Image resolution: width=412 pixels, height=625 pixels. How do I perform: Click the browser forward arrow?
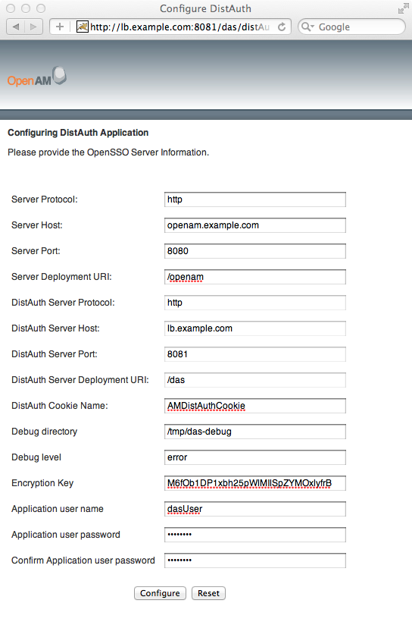tap(34, 27)
